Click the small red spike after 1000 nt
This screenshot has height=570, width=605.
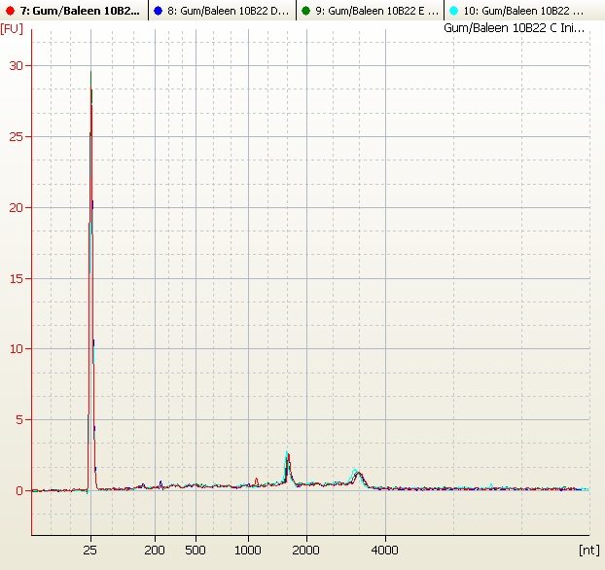click(257, 481)
